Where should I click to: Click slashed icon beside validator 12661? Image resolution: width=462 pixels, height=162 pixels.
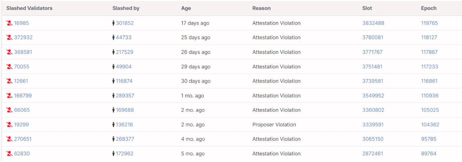(9, 81)
